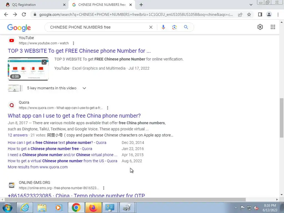
Task: Click the browser address bar URL
Action: point(136,14)
